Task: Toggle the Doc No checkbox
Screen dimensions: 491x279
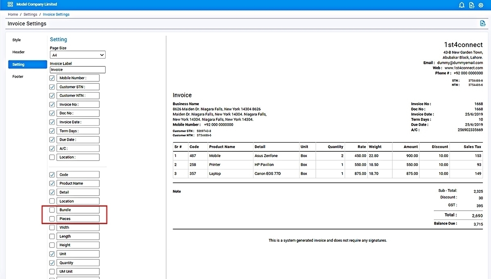Action: click(x=52, y=113)
